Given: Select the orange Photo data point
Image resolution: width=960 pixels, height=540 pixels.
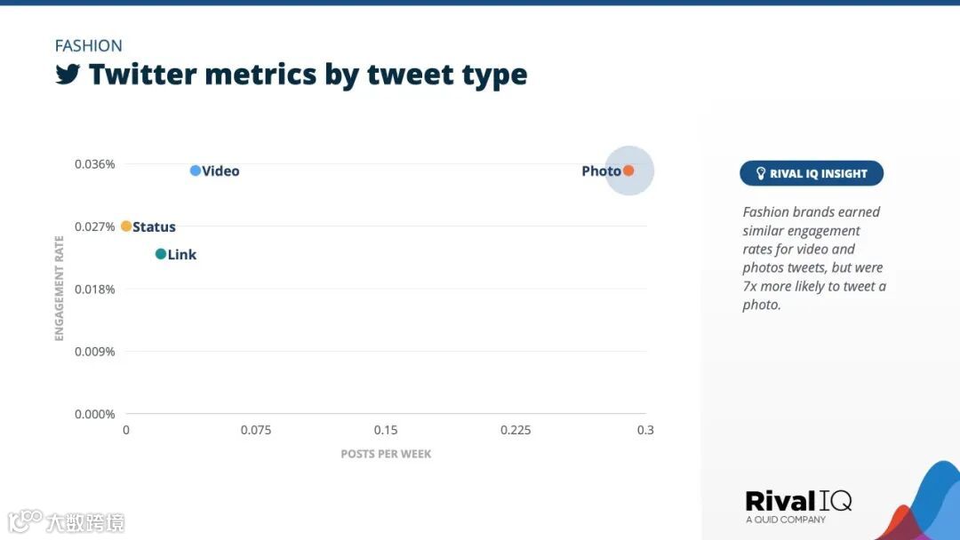Looking at the screenshot, I should (x=628, y=171).
